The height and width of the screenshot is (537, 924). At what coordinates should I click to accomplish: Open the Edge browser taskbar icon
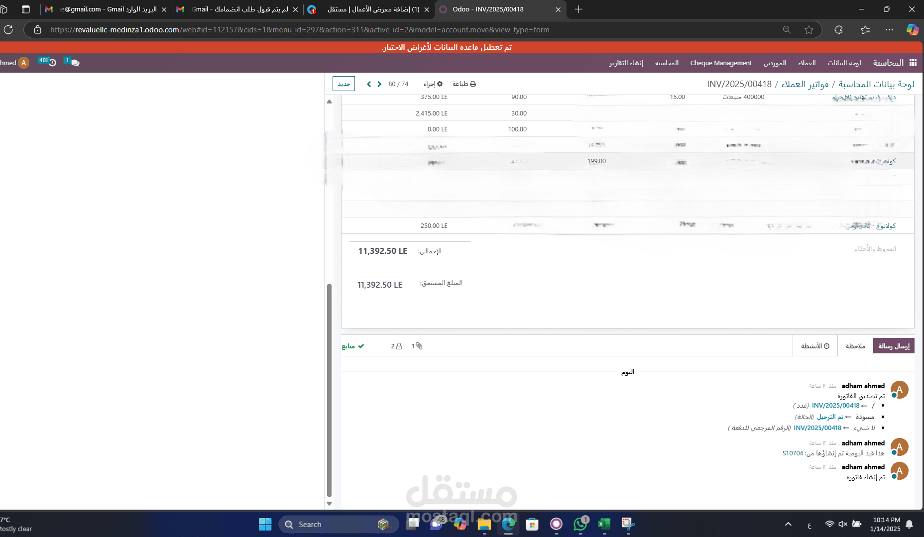click(x=508, y=524)
